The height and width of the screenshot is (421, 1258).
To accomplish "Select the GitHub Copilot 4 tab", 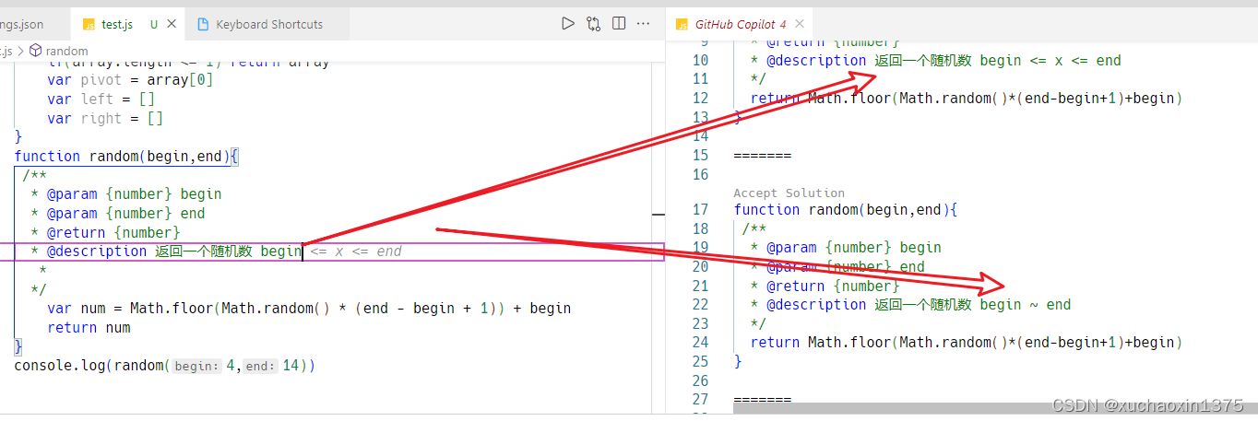I will click(741, 25).
